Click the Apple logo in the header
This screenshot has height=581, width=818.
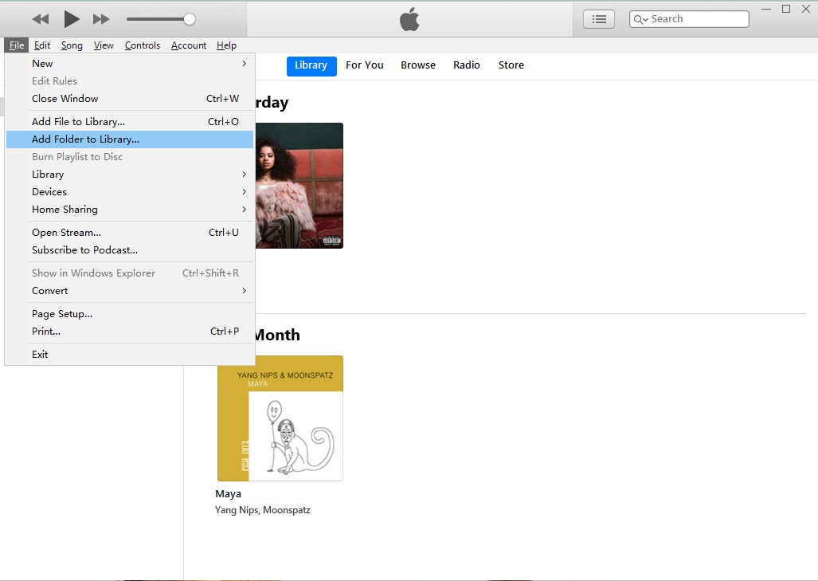(x=409, y=19)
